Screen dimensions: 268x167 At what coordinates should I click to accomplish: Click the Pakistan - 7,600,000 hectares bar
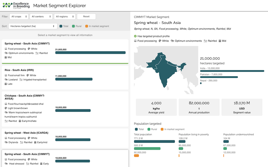tap(219, 77)
